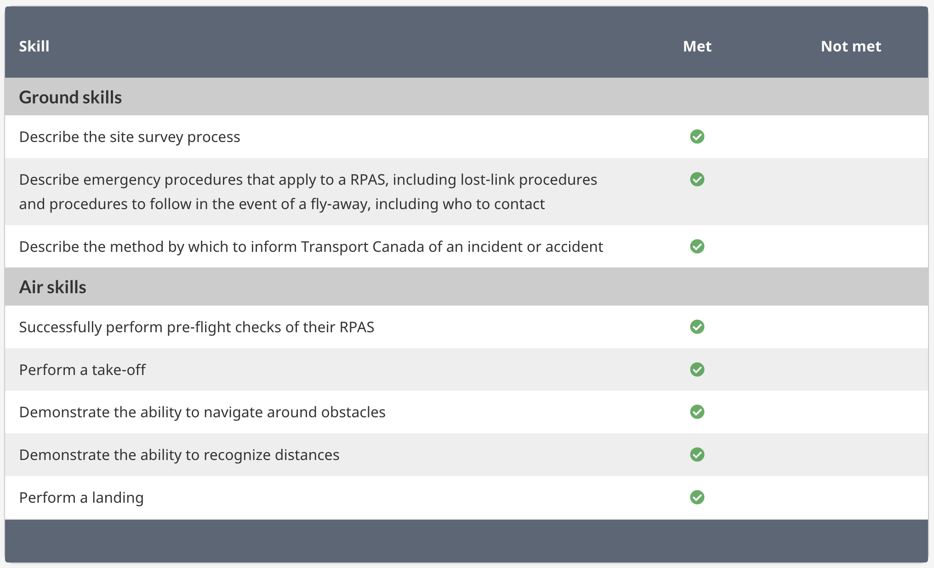Click the Met checkmark for emergency procedures
The height and width of the screenshot is (568, 934).
[x=697, y=179]
